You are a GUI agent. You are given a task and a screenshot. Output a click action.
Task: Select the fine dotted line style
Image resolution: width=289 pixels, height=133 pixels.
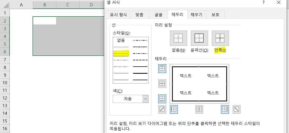click(x=121, y=47)
